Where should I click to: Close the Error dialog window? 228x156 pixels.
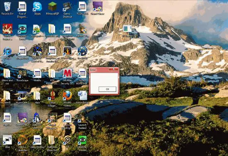[x=114, y=69]
